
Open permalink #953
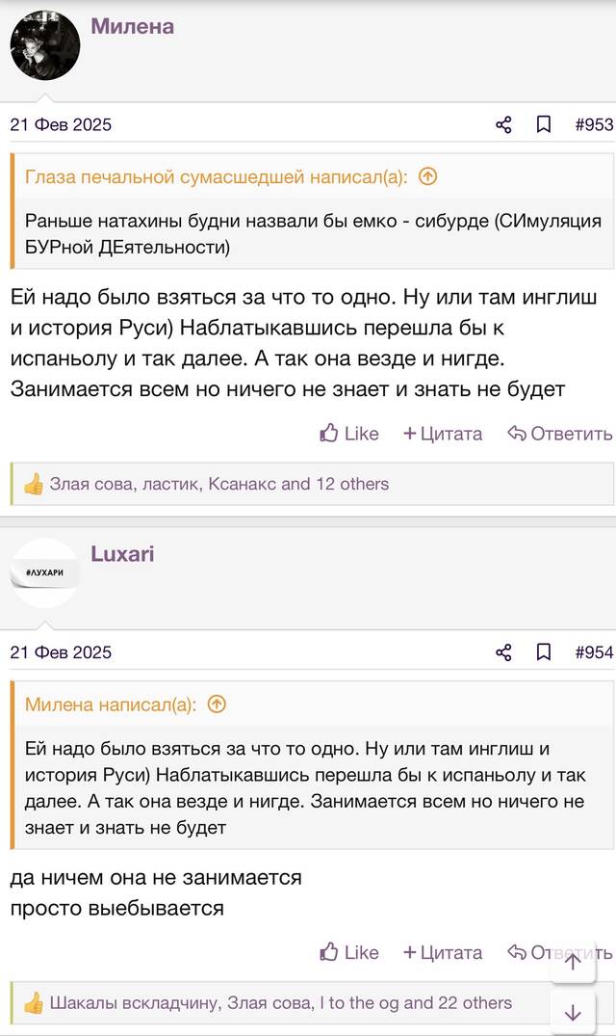pos(594,124)
